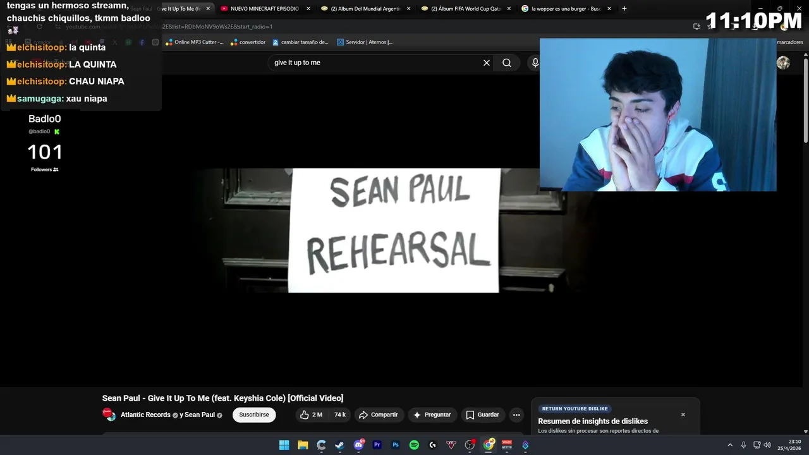The height and width of the screenshot is (455, 809).
Task: Open File Explorer from the taskbar
Action: tap(303, 445)
